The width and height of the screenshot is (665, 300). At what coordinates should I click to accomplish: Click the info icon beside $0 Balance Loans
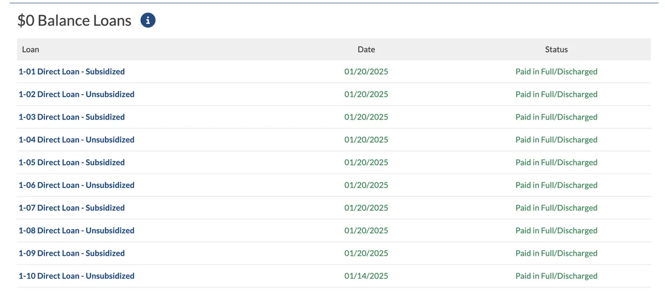click(148, 20)
